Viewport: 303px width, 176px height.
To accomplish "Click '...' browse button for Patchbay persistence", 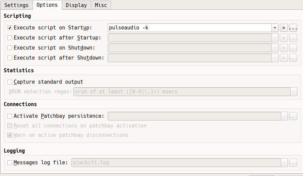I will coord(293,116).
